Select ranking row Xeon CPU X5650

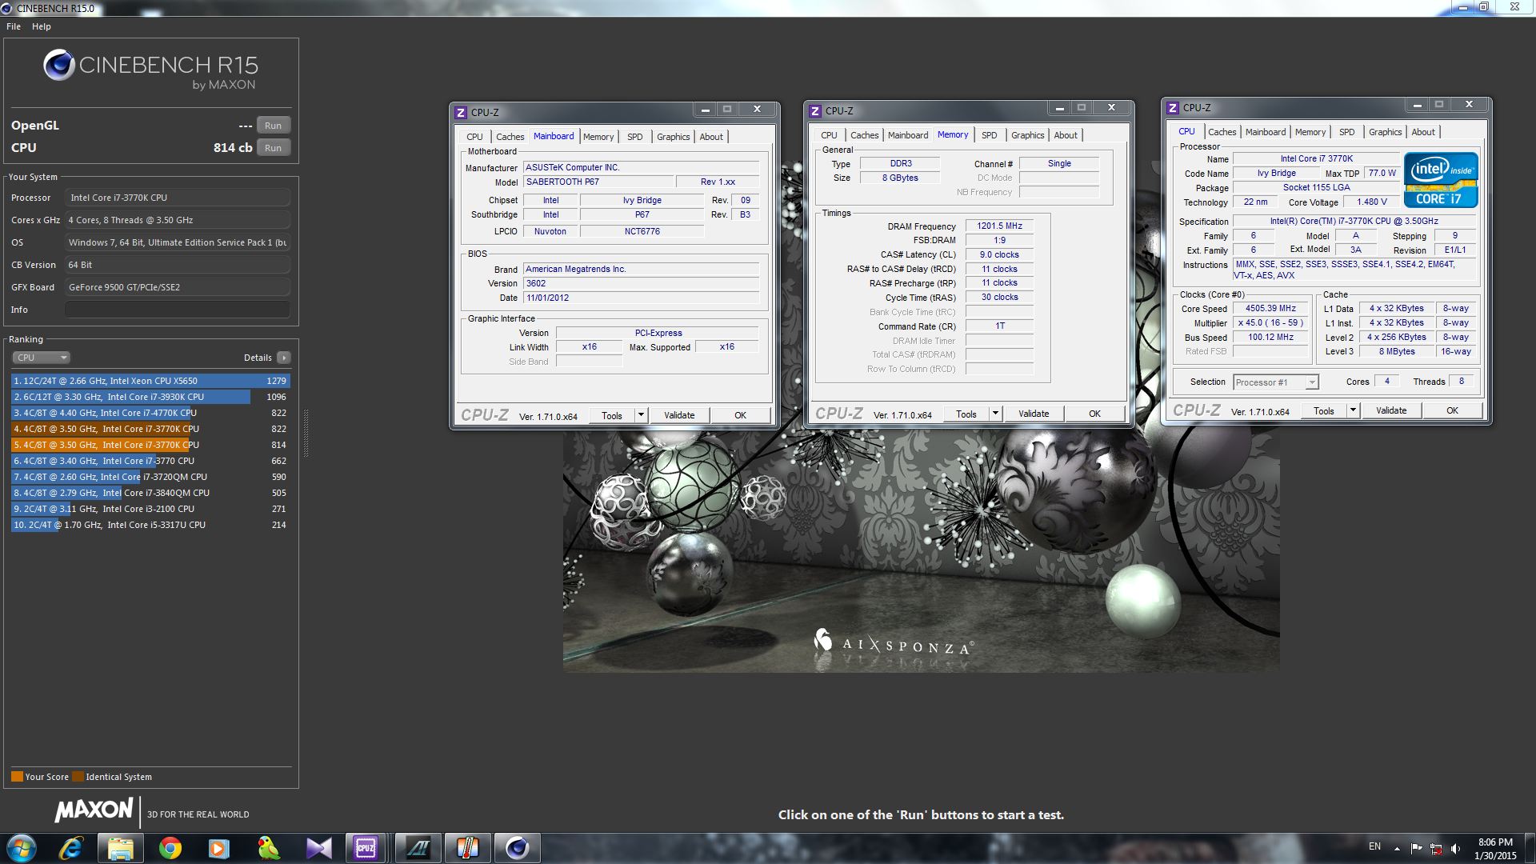150,381
